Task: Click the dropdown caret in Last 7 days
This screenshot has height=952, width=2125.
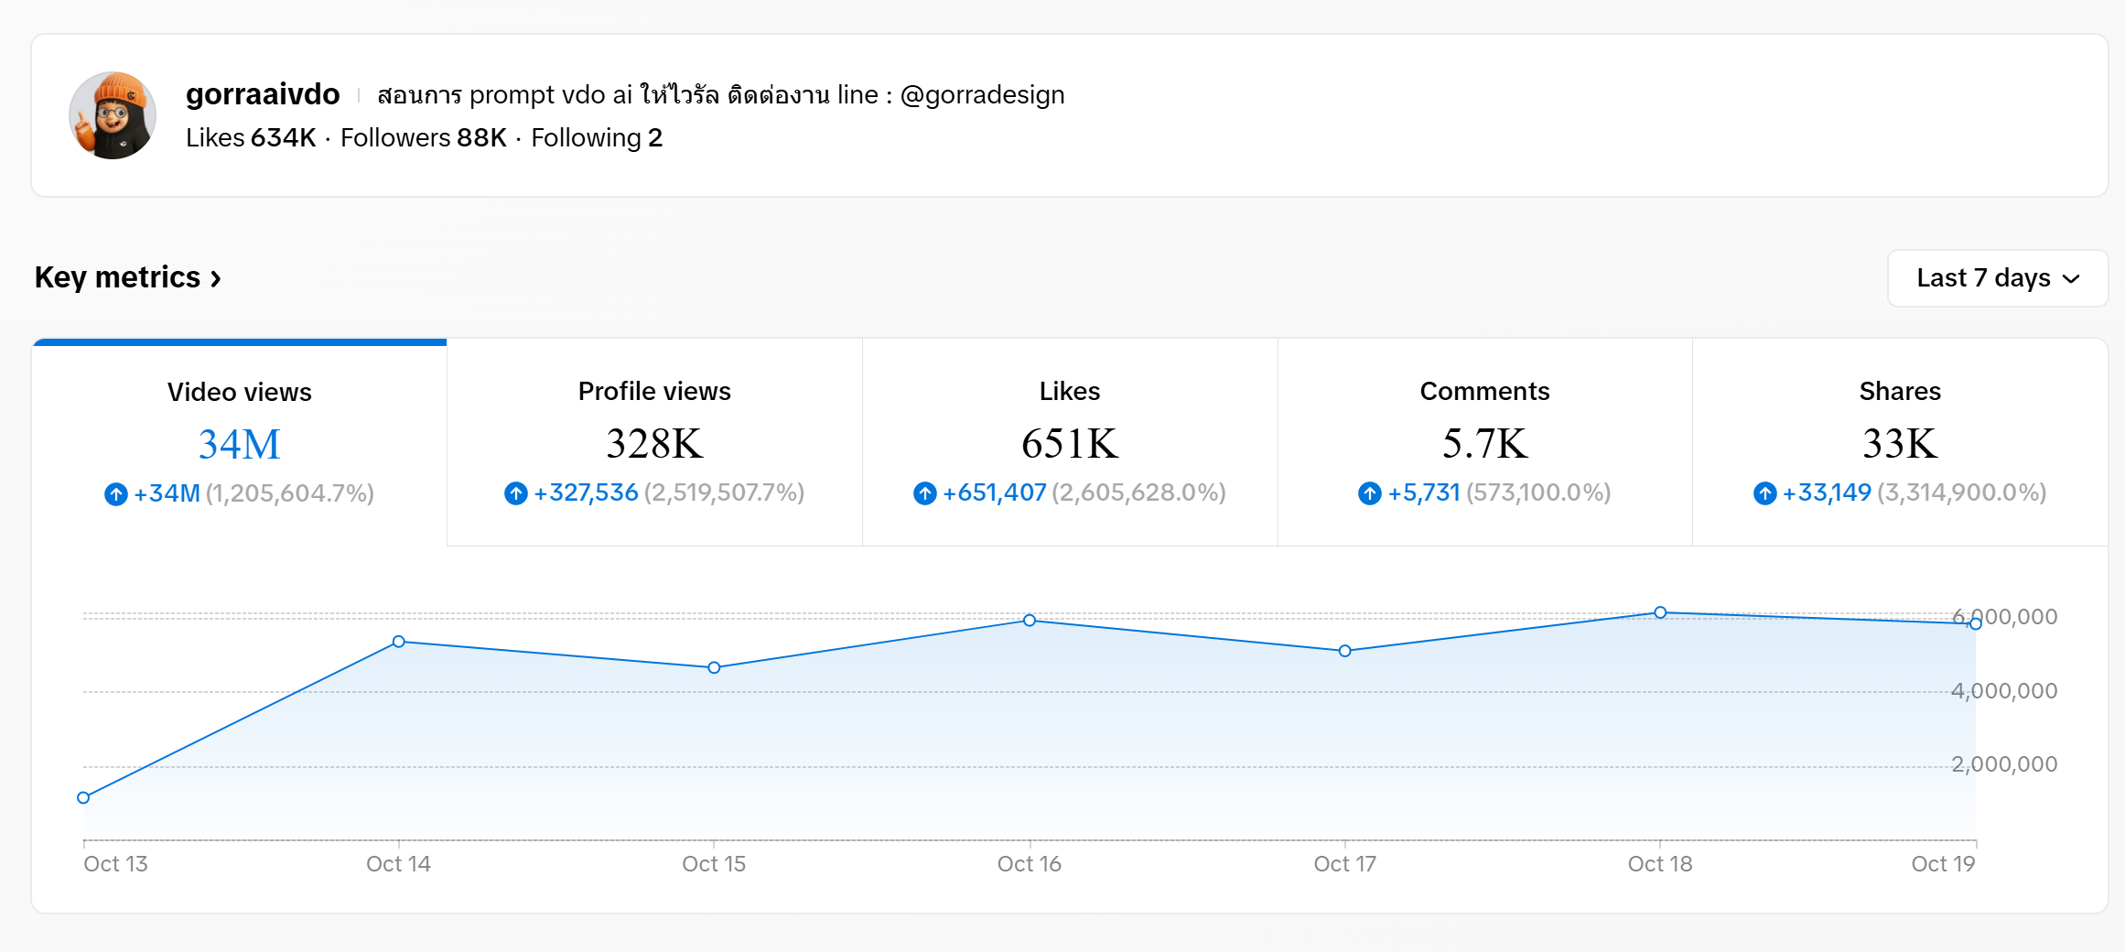Action: (x=2072, y=278)
